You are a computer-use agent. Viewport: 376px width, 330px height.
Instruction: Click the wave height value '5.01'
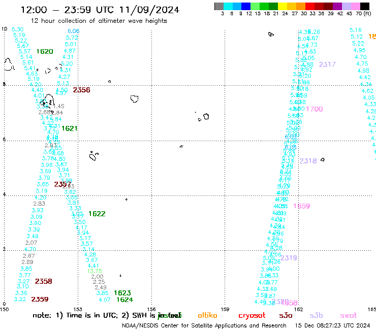pos(71,44)
